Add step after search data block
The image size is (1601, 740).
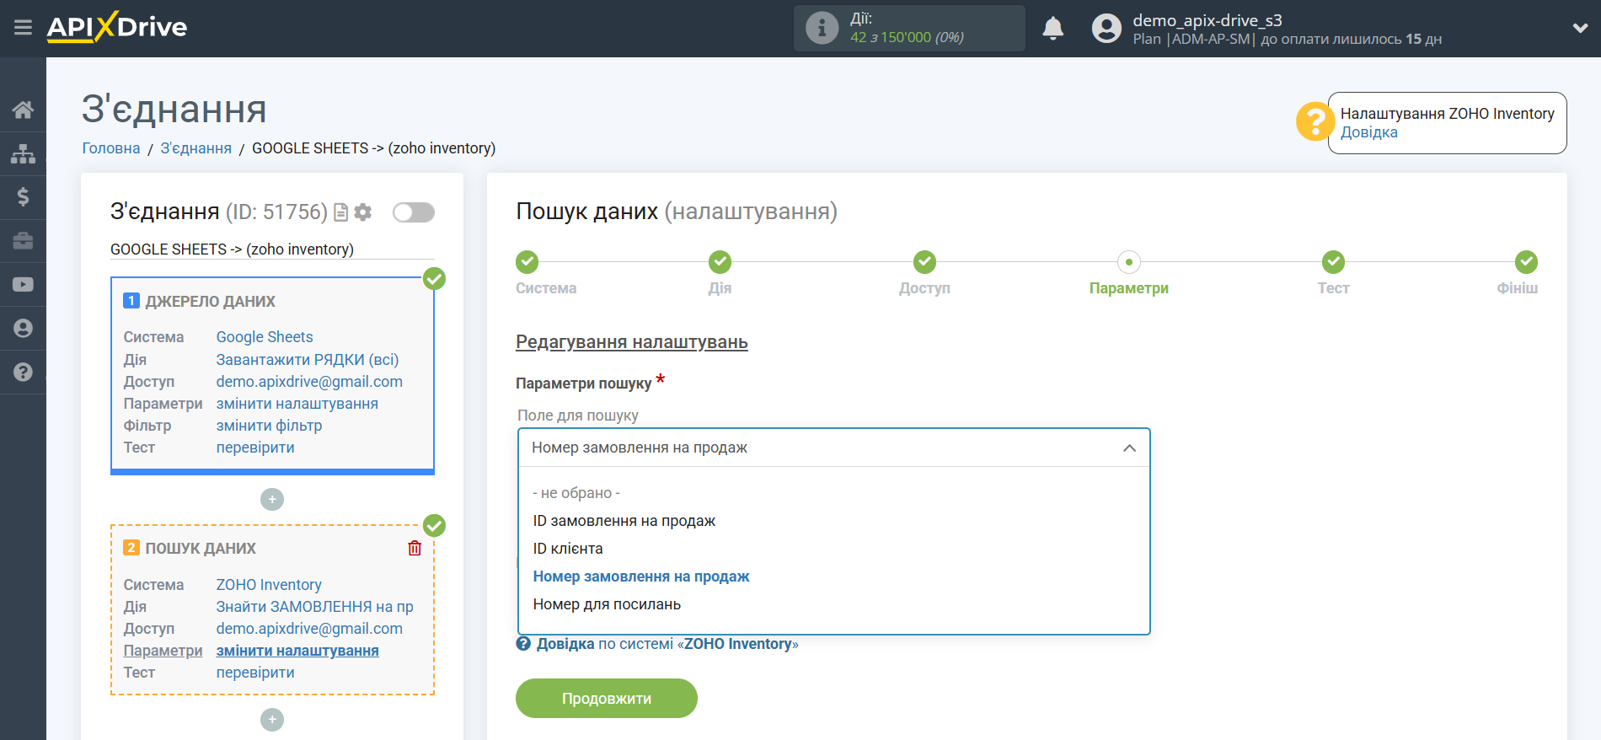click(272, 720)
